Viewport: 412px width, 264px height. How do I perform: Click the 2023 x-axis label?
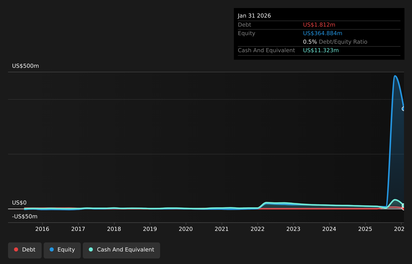pyautogui.click(x=294, y=229)
